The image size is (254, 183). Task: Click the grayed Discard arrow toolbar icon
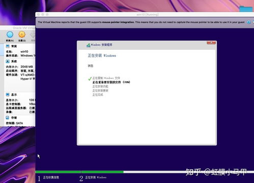tap(33, 35)
